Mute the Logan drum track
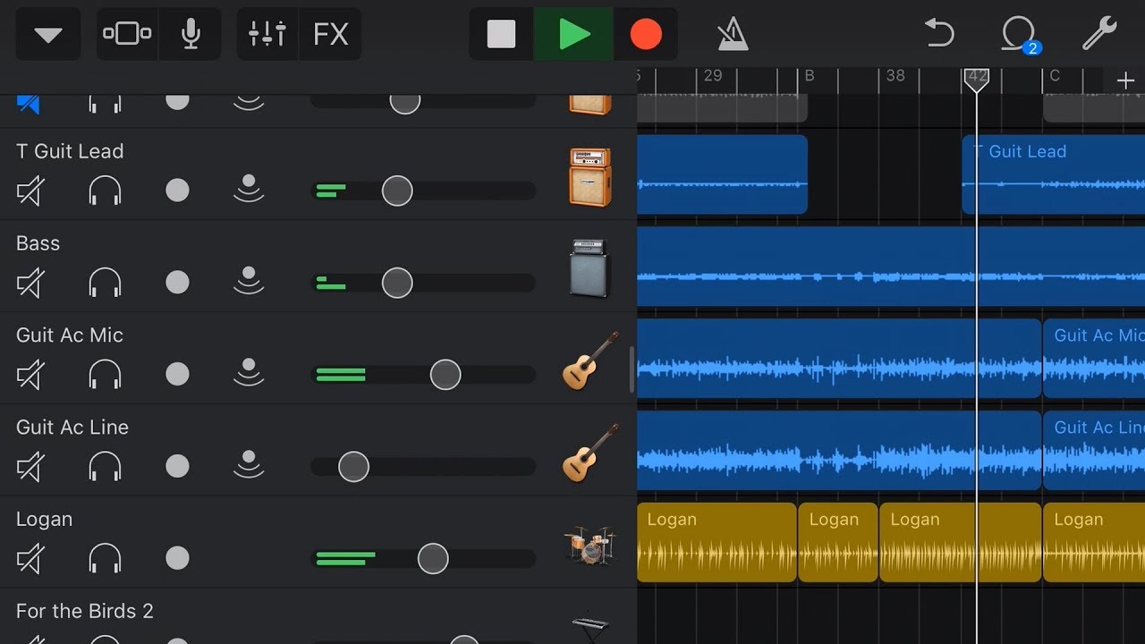This screenshot has width=1145, height=644. (30, 559)
